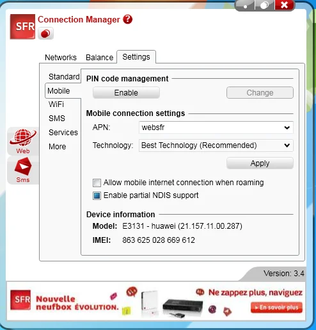316x330 pixels.
Task: Click the SFR logo in the bottom banner
Action: 20,300
